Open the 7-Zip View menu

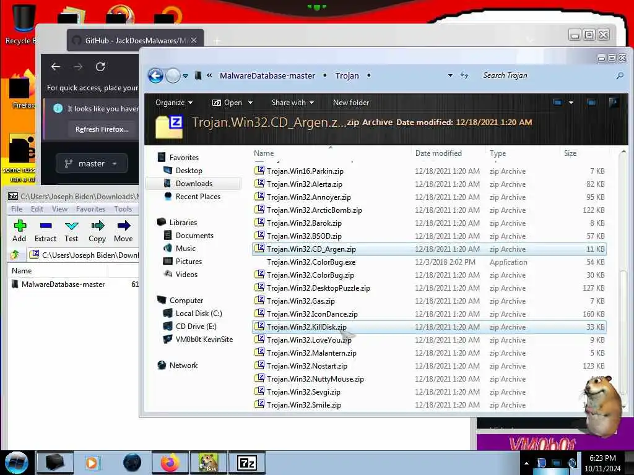coord(59,209)
